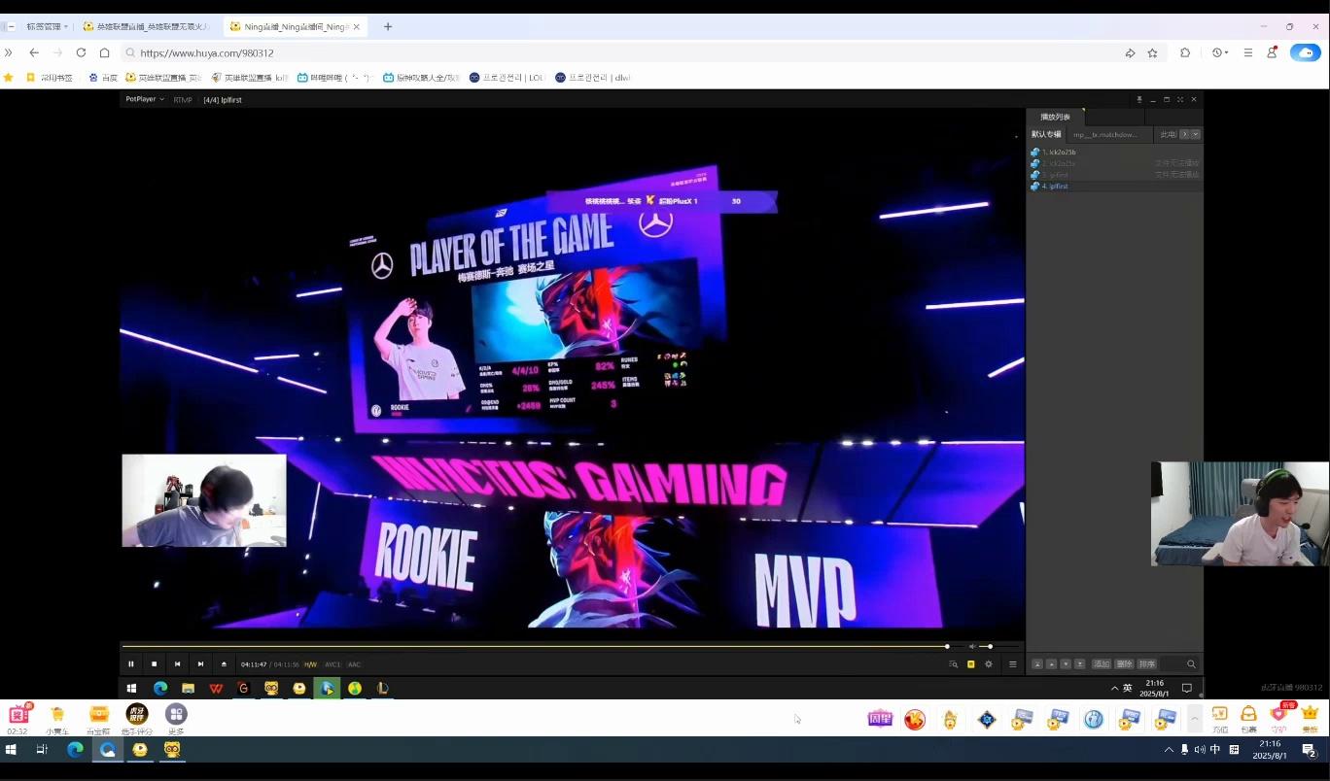1330x781 pixels.
Task: Bookmark page with star icon
Action: 1152,52
